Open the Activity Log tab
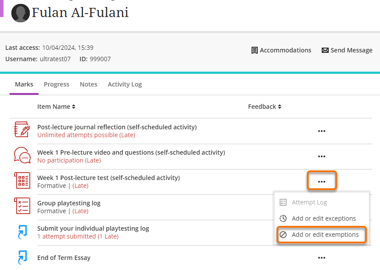Viewport: 380px width, 270px height. pos(125,84)
